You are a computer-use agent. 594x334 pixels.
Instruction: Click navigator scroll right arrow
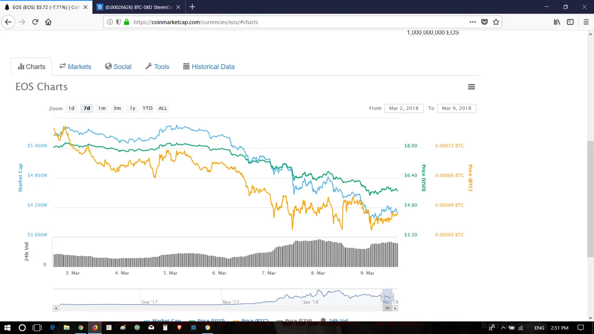395,308
